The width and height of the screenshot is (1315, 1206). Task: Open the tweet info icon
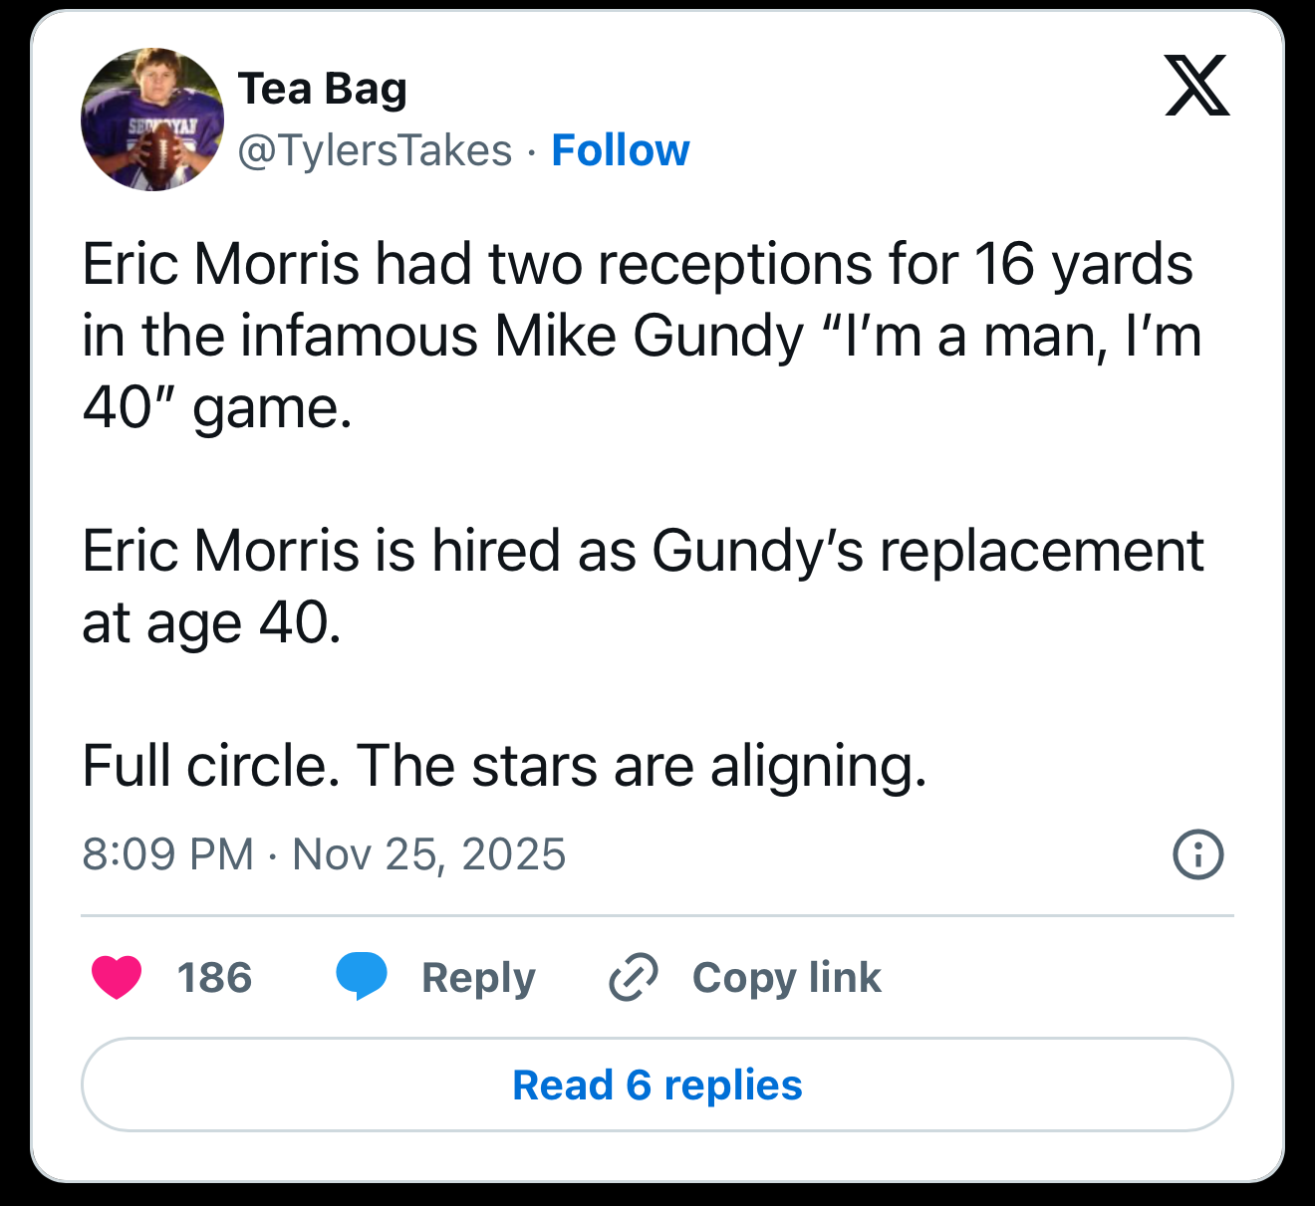tap(1197, 854)
